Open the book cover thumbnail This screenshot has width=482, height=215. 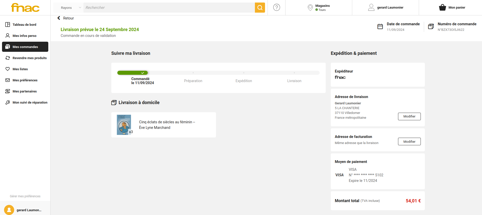click(x=124, y=125)
